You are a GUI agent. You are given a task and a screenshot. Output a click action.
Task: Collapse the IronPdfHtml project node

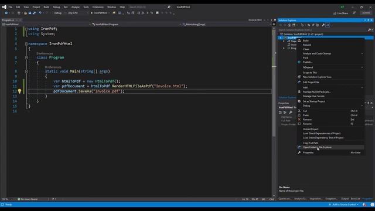[x=281, y=38]
